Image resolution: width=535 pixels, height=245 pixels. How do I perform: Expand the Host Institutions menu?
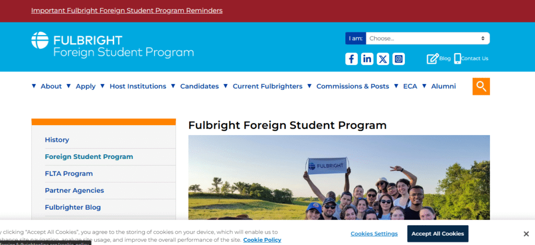(138, 87)
